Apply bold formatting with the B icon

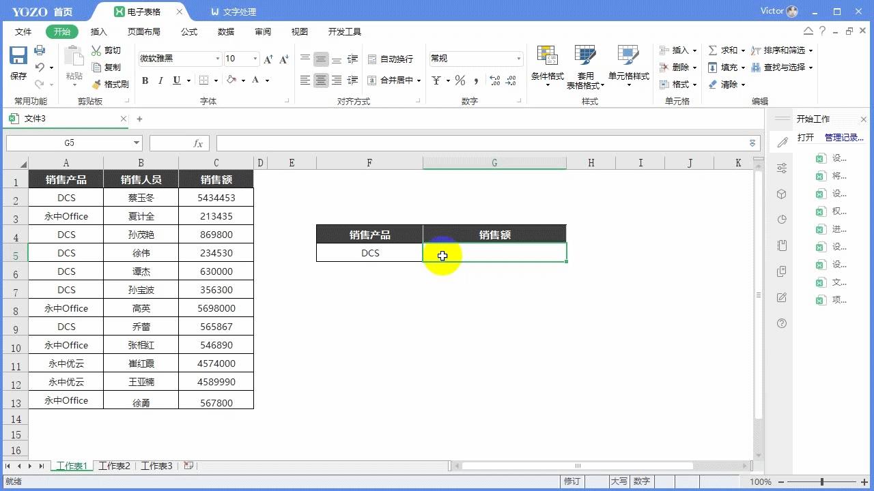tap(144, 80)
